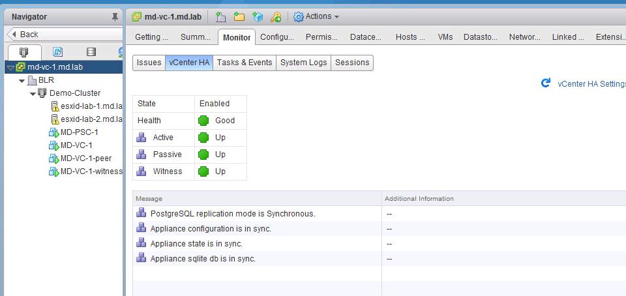Click the gear icon next to Actions
626x296 pixels.
click(x=298, y=17)
